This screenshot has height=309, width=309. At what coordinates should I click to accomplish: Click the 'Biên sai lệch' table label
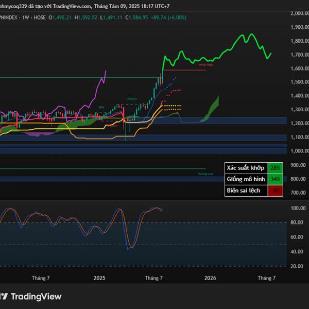[x=244, y=191]
